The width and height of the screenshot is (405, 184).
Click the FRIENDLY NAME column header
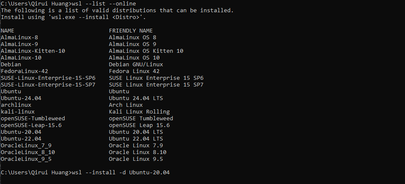click(131, 31)
